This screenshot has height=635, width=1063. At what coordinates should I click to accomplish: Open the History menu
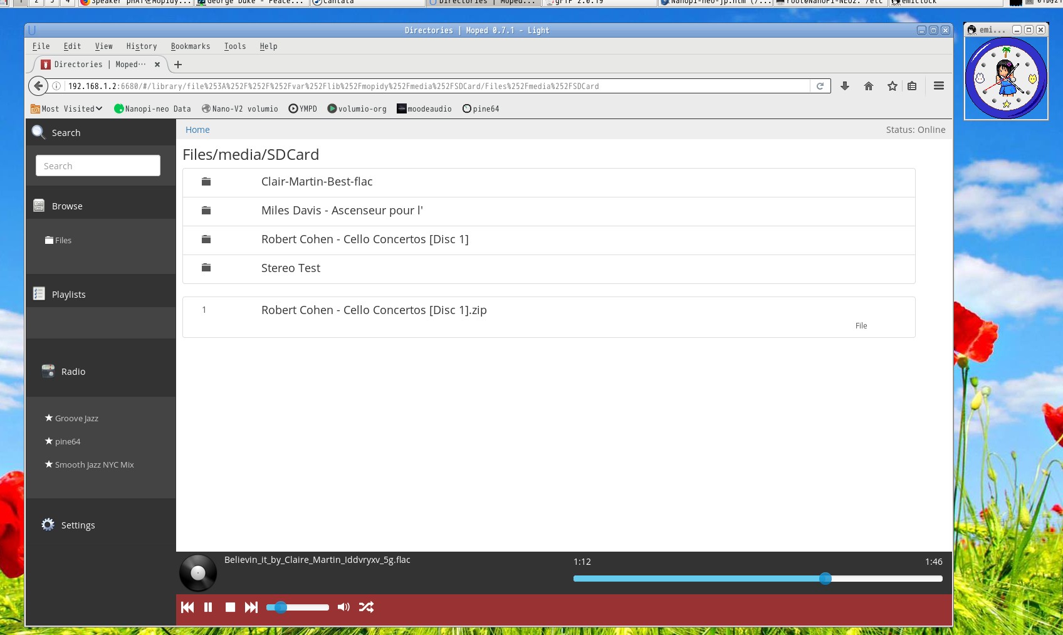[141, 46]
